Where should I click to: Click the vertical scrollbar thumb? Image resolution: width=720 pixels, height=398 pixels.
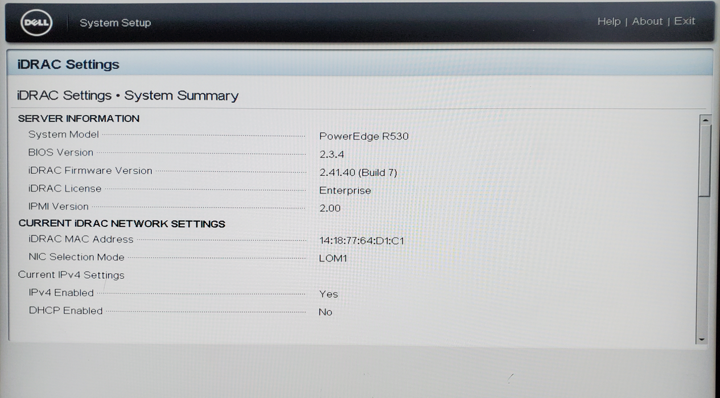coord(705,161)
